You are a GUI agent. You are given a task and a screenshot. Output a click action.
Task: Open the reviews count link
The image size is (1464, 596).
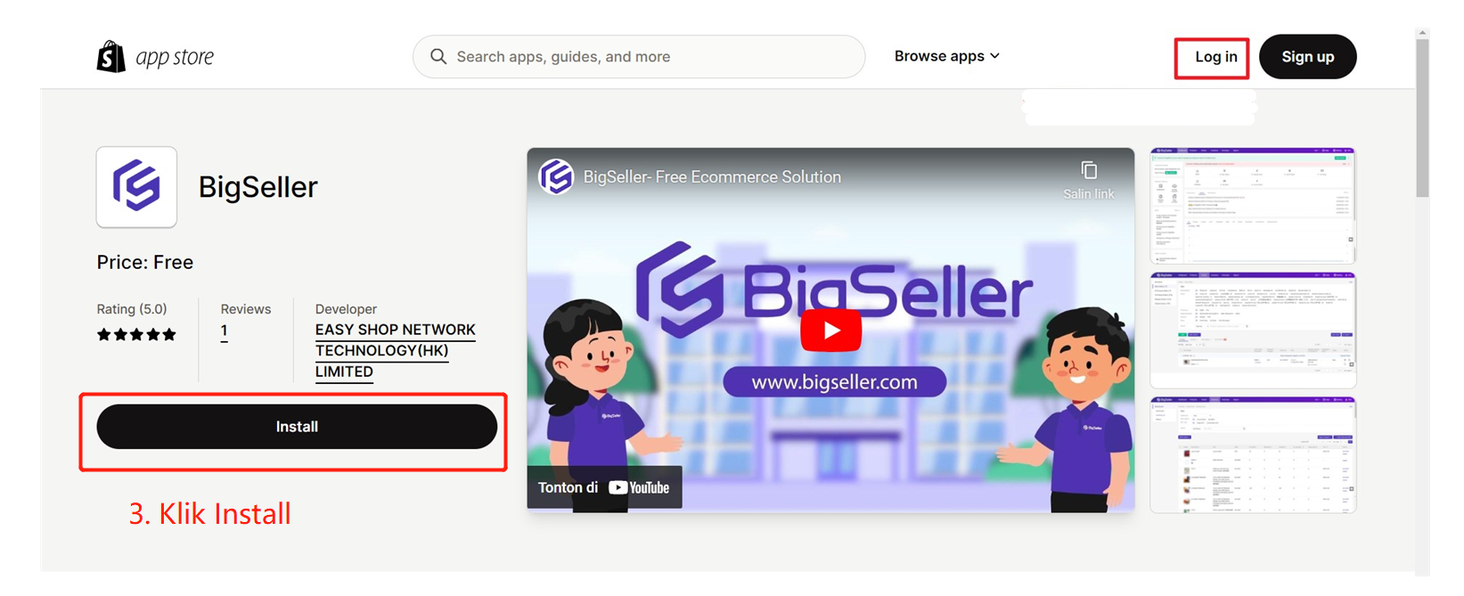click(x=225, y=331)
